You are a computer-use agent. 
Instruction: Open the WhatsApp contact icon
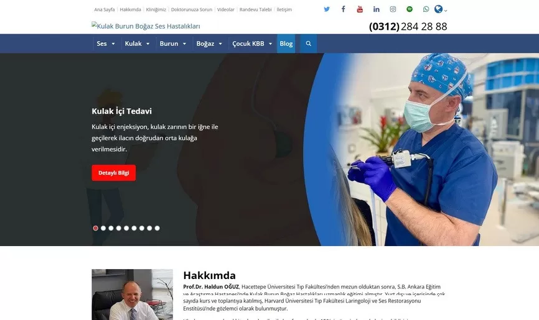tap(426, 9)
